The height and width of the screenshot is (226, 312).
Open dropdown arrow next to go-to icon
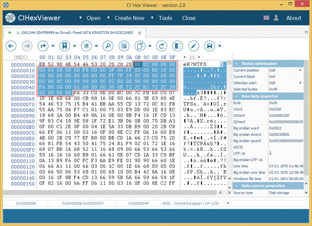point(53,46)
